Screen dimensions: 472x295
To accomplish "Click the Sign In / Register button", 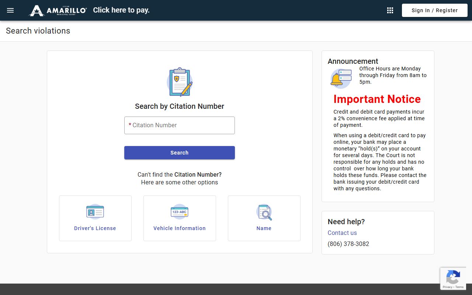I will click(x=435, y=10).
